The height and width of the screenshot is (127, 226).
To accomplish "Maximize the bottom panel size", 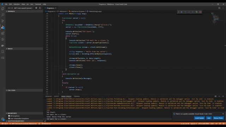I will (219, 96).
